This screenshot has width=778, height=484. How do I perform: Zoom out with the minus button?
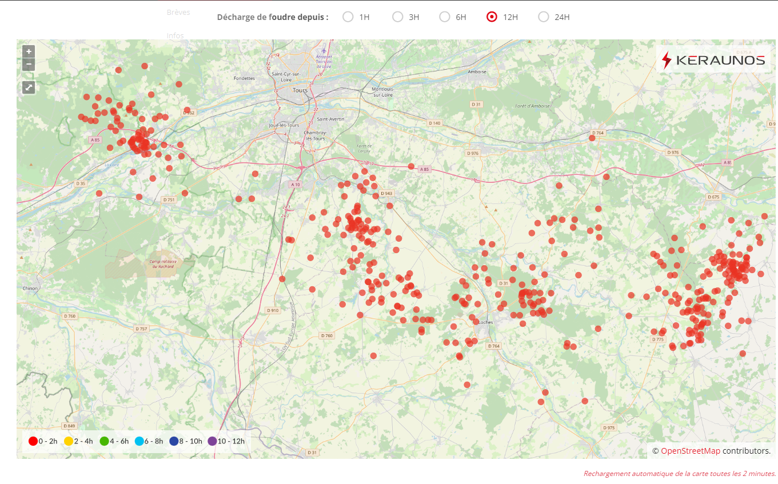[x=29, y=64]
